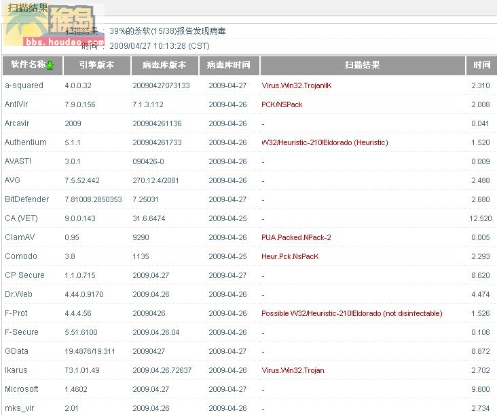Click engine version 7.9.0.156
This screenshot has height=415, width=497.
pyautogui.click(x=80, y=105)
